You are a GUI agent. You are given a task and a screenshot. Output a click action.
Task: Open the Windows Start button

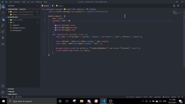(3, 101)
